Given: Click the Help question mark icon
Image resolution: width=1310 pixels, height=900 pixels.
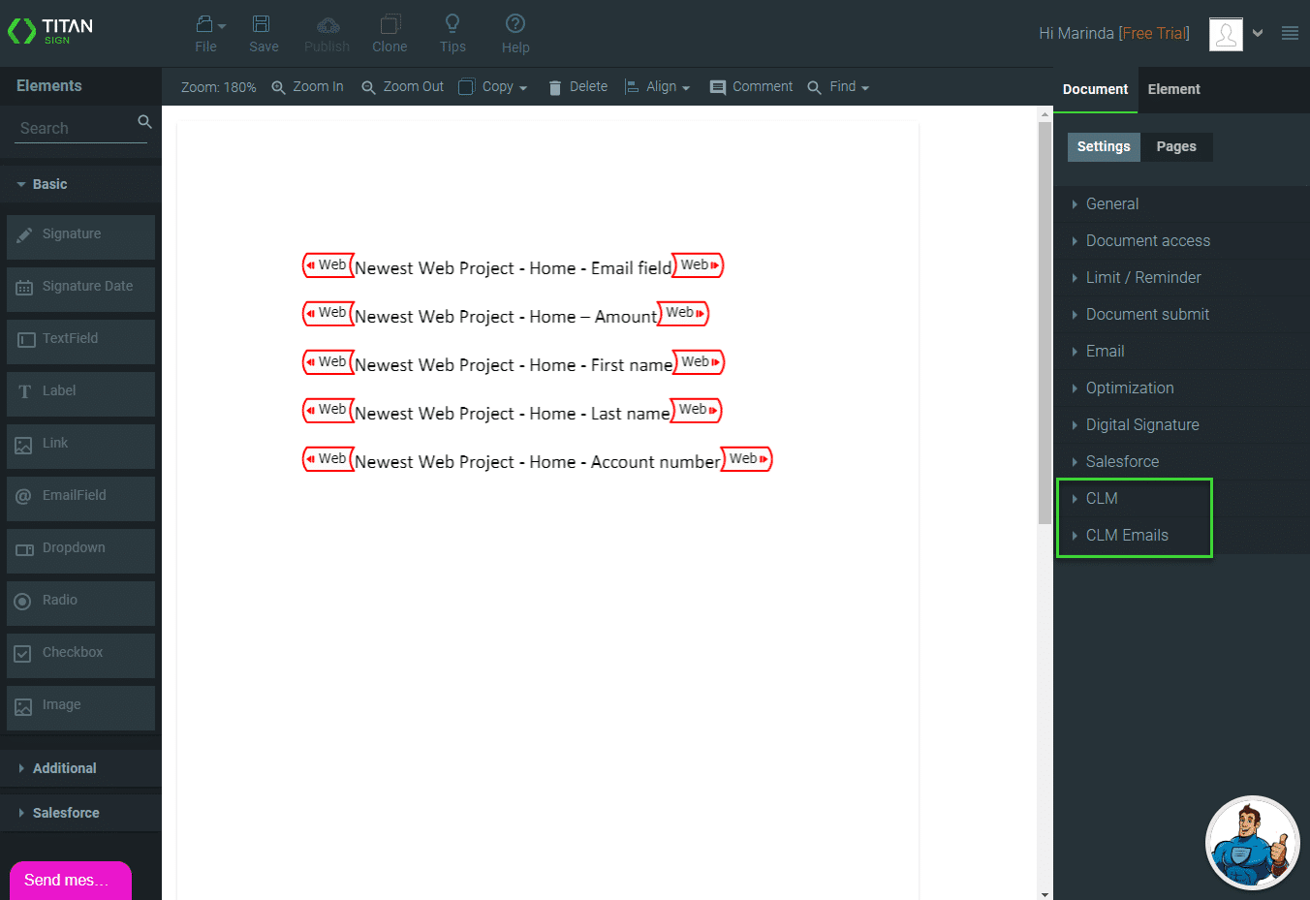Looking at the screenshot, I should pyautogui.click(x=515, y=24).
